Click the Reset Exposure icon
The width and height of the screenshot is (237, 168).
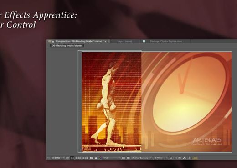[x=189, y=158]
